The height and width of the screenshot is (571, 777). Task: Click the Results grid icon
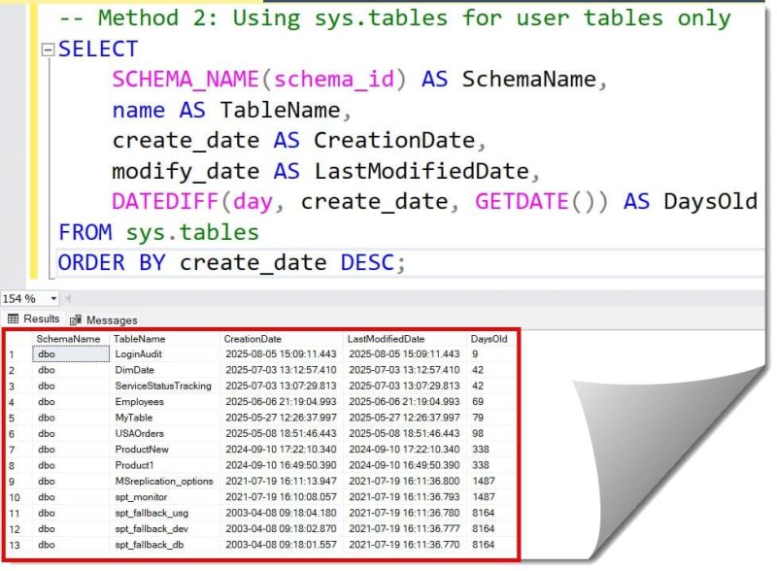12,319
